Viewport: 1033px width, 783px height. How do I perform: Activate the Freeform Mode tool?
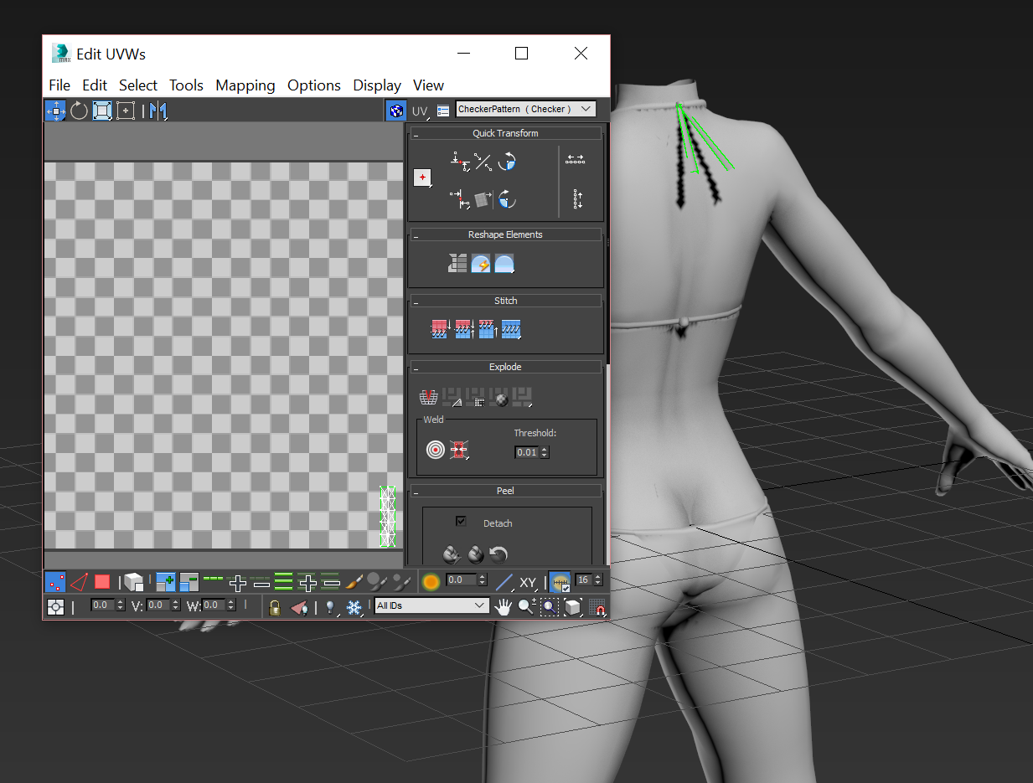coord(126,111)
